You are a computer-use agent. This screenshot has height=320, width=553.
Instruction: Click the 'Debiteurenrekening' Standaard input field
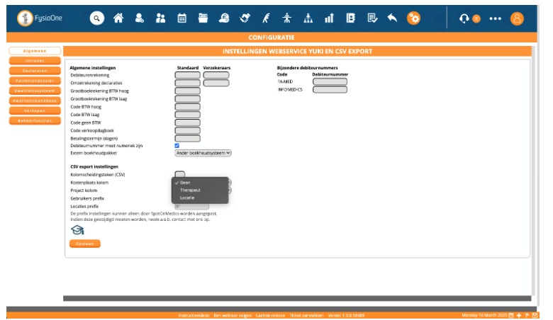187,75
